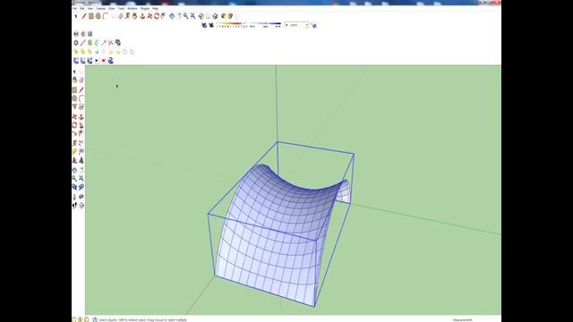Open the View menu
573x322 pixels.
pos(90,8)
